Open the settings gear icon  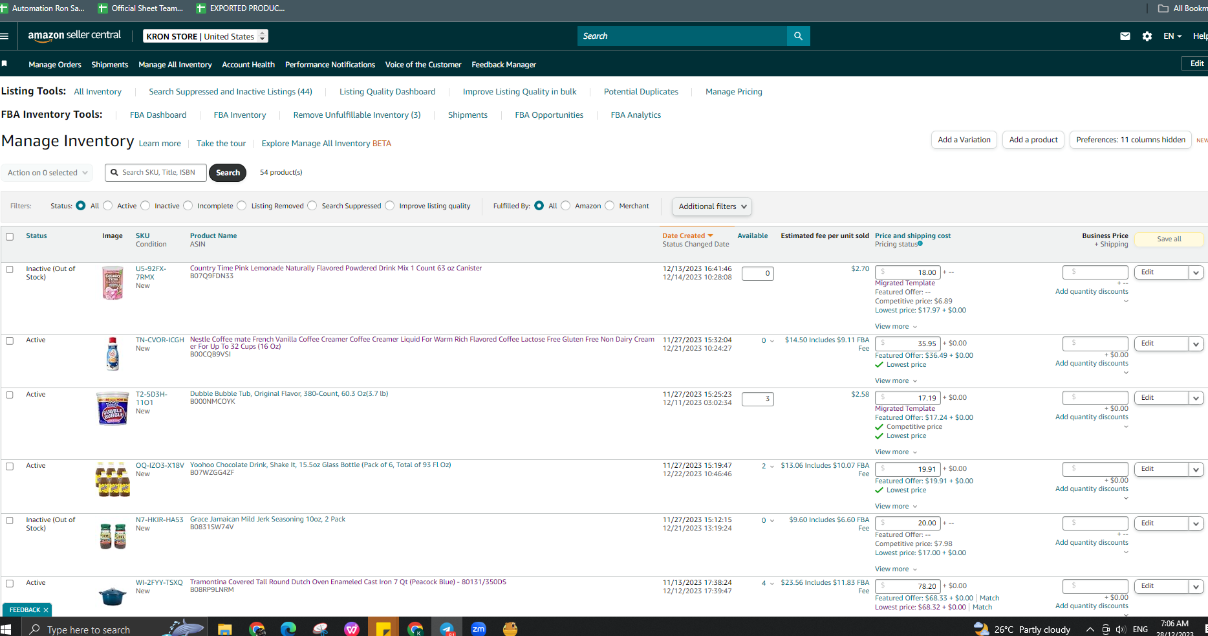point(1147,36)
